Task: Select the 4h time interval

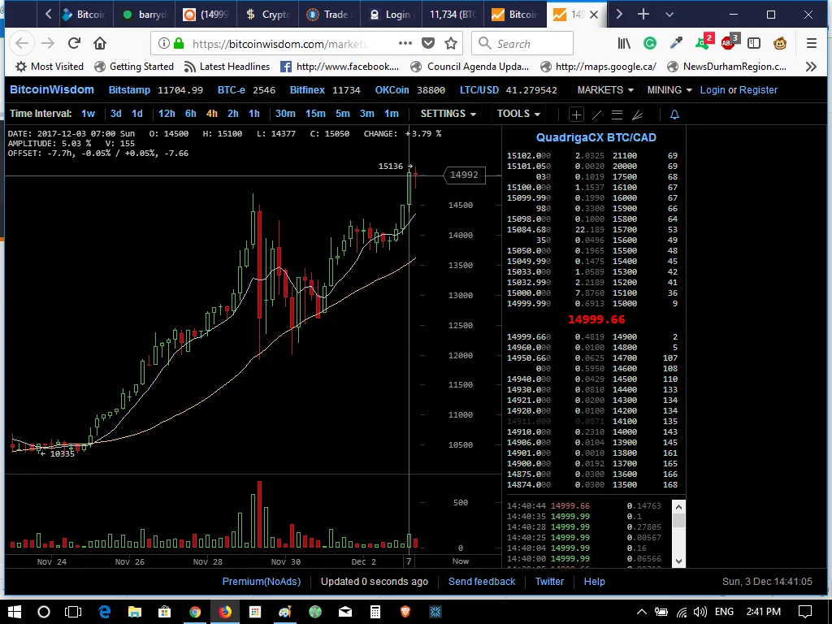Action: (x=212, y=114)
